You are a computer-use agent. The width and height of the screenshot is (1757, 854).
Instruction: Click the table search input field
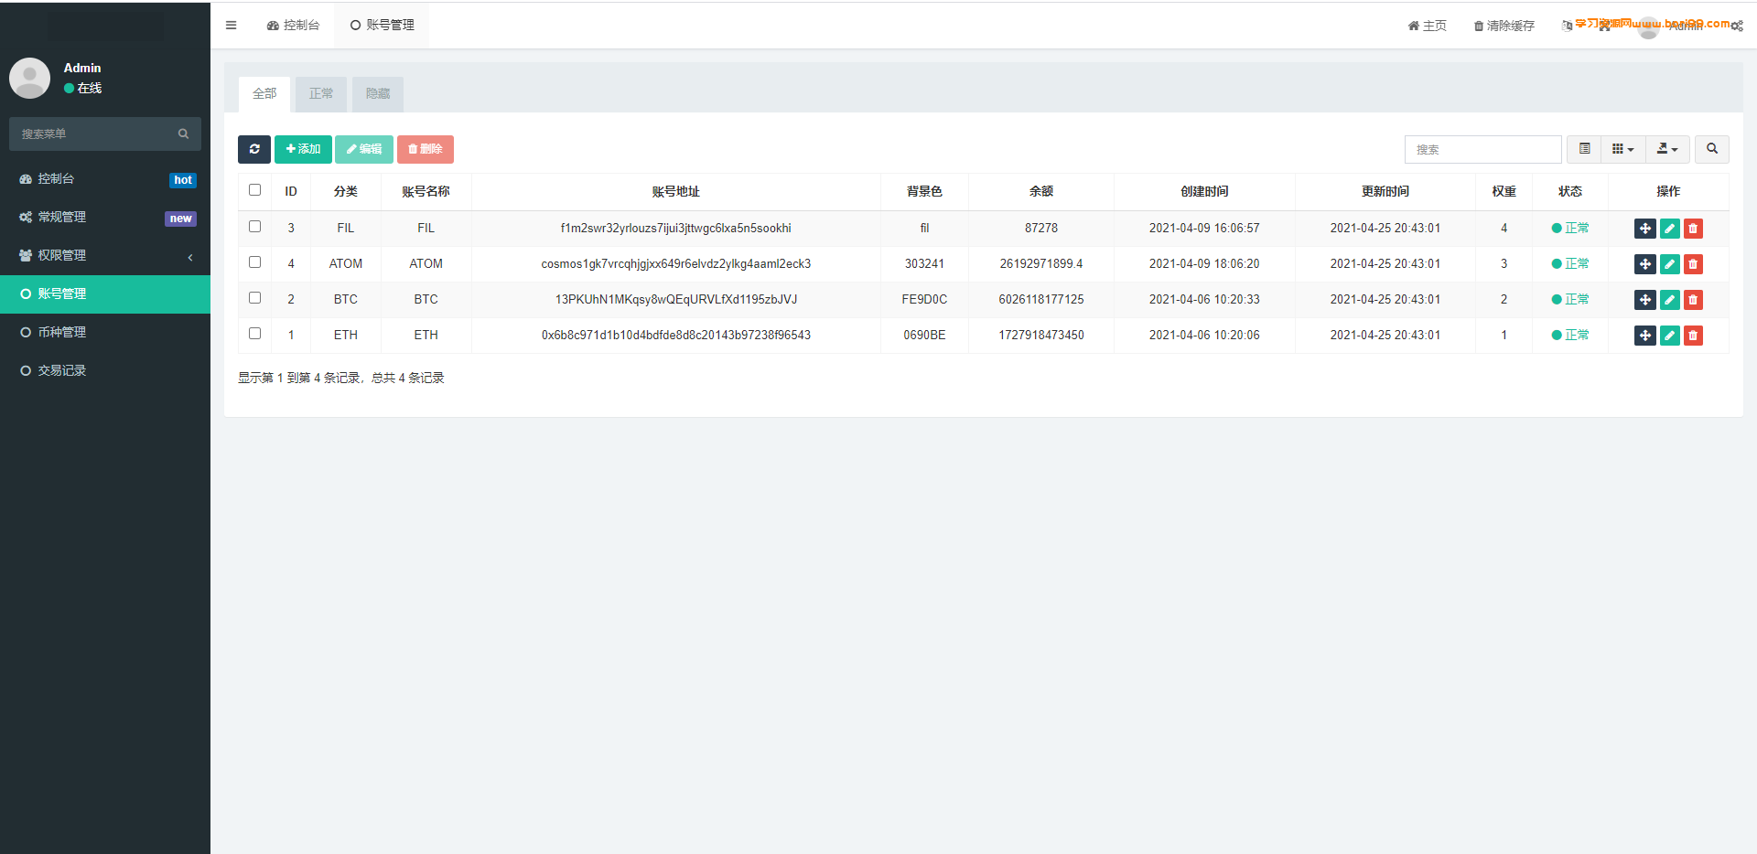pos(1482,149)
